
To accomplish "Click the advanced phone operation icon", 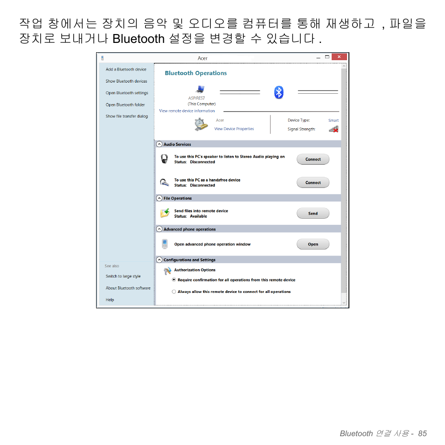I will (165, 244).
